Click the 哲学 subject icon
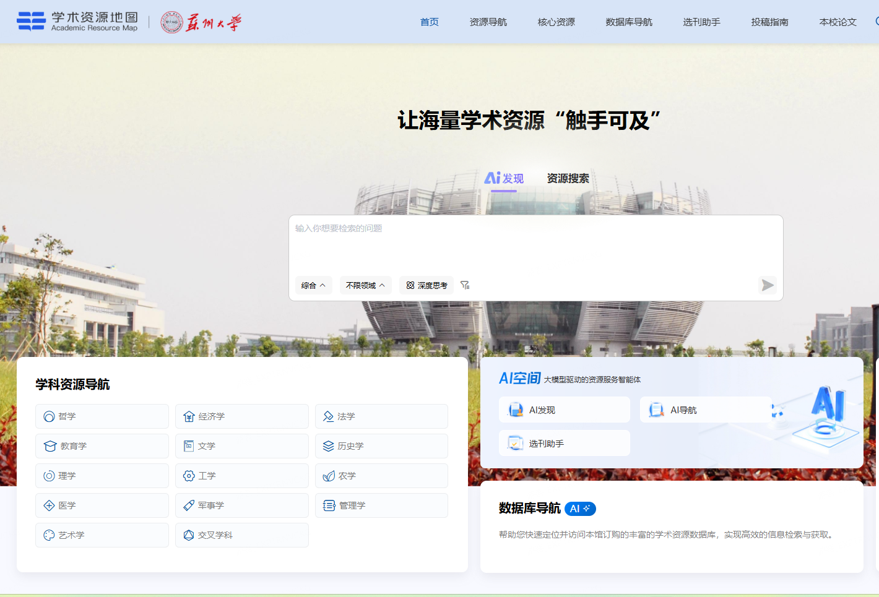 [49, 417]
